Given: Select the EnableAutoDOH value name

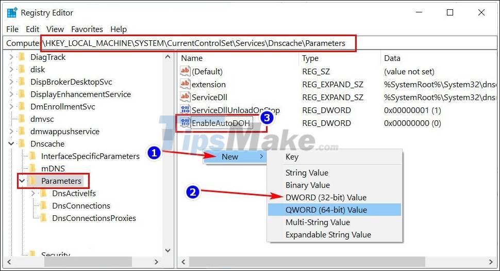Looking at the screenshot, I should [x=221, y=123].
